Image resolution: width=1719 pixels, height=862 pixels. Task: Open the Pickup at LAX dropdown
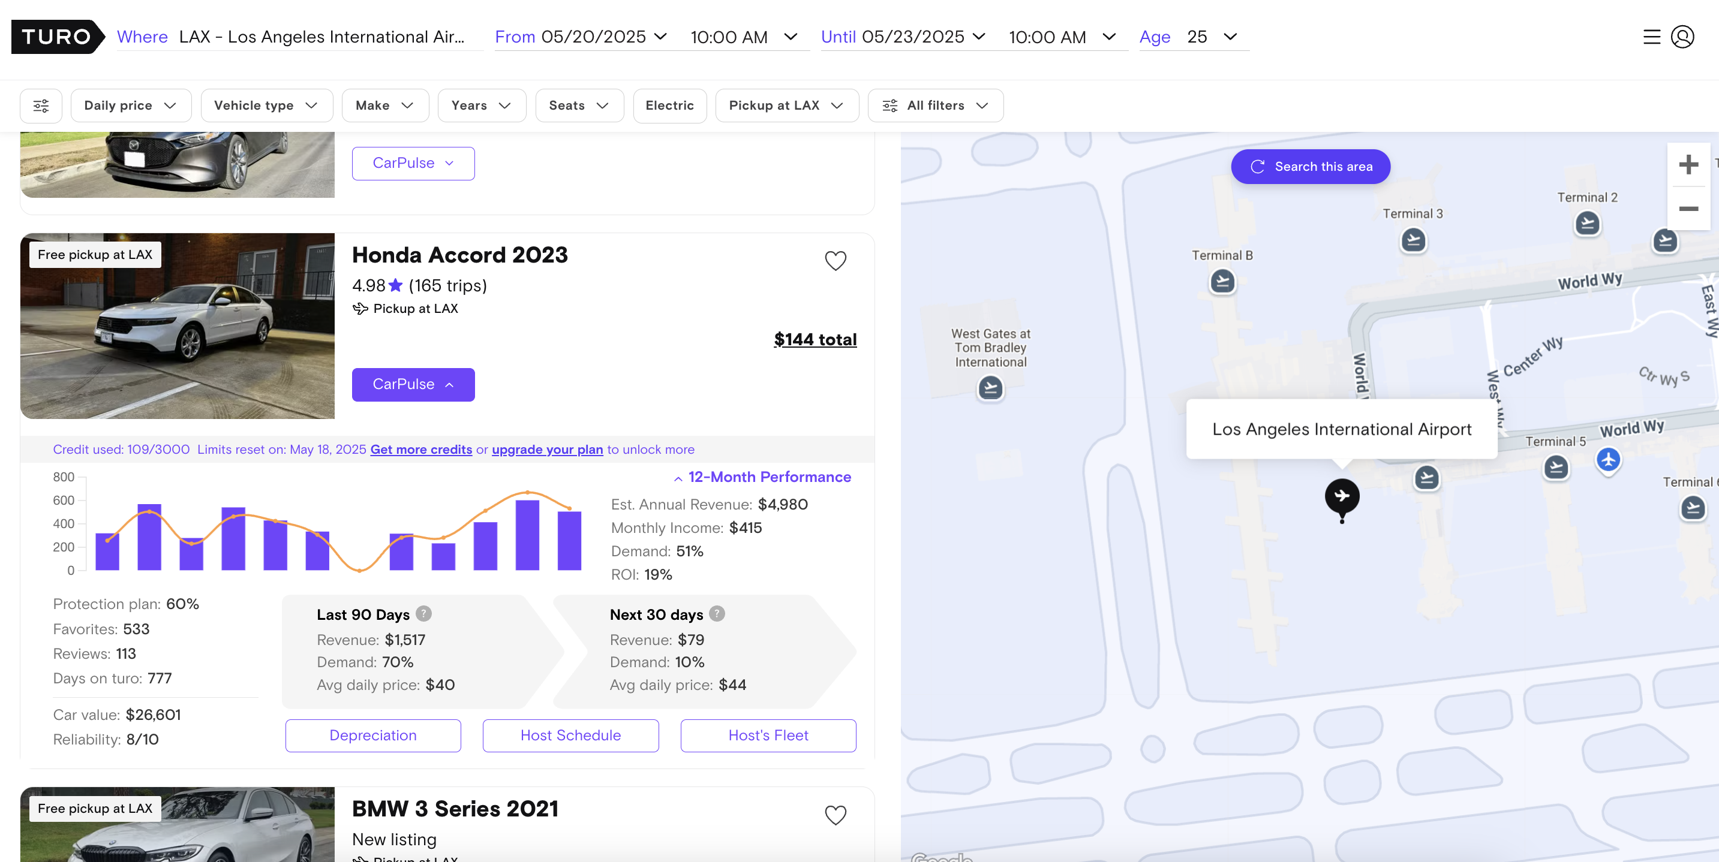click(x=787, y=106)
